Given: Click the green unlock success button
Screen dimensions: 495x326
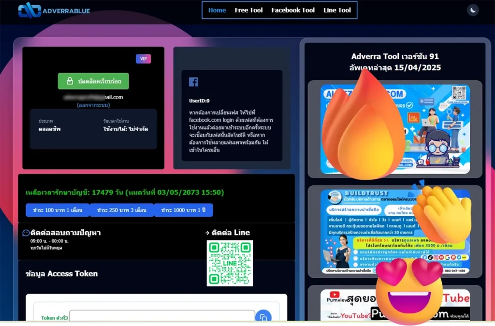Looking at the screenshot, I should [x=93, y=81].
